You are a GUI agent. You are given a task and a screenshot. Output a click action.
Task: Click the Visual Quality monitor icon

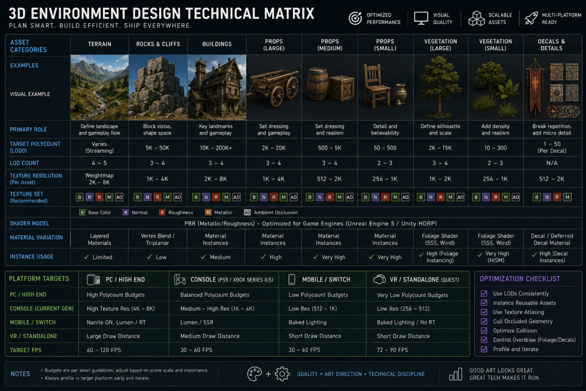tap(421, 18)
